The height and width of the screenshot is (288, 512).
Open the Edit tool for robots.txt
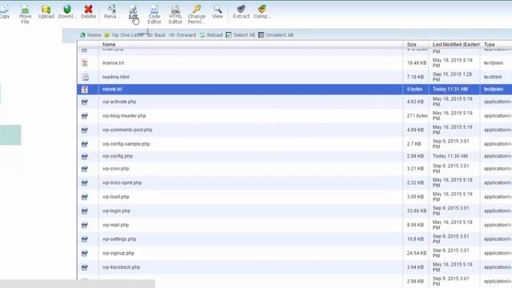[x=133, y=12]
